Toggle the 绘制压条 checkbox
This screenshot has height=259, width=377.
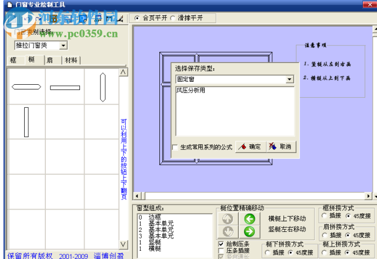(x=221, y=244)
